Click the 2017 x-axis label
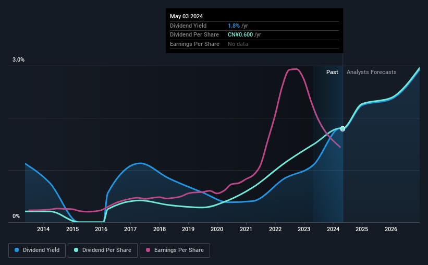This screenshot has width=428, height=265. click(130, 229)
